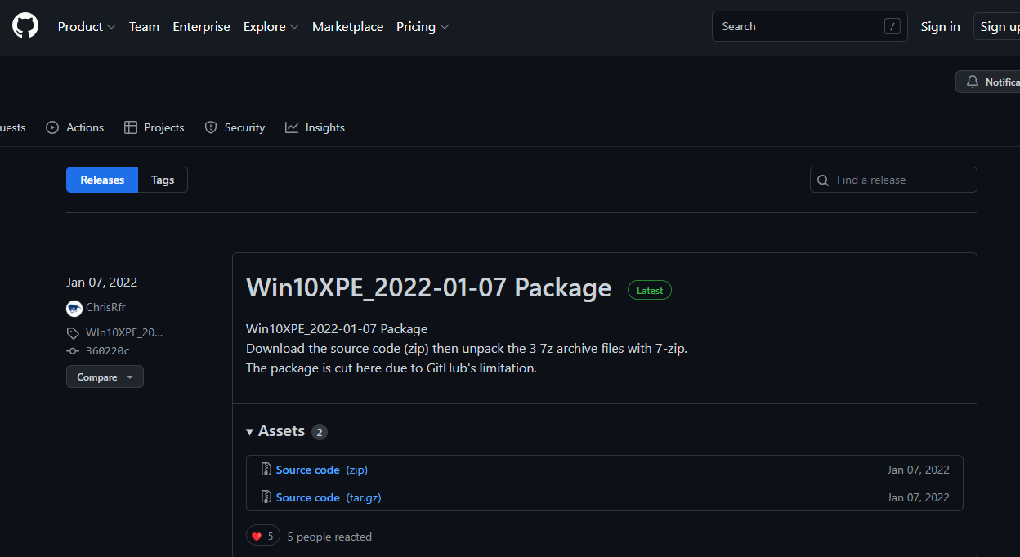Open the Compare dropdown
The width and height of the screenshot is (1020, 557).
(105, 377)
